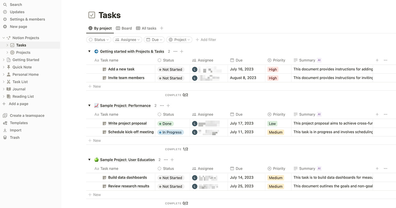The image size is (396, 208).
Task: Collapse the Notion Projects sidebar section
Action: [x=4, y=38]
